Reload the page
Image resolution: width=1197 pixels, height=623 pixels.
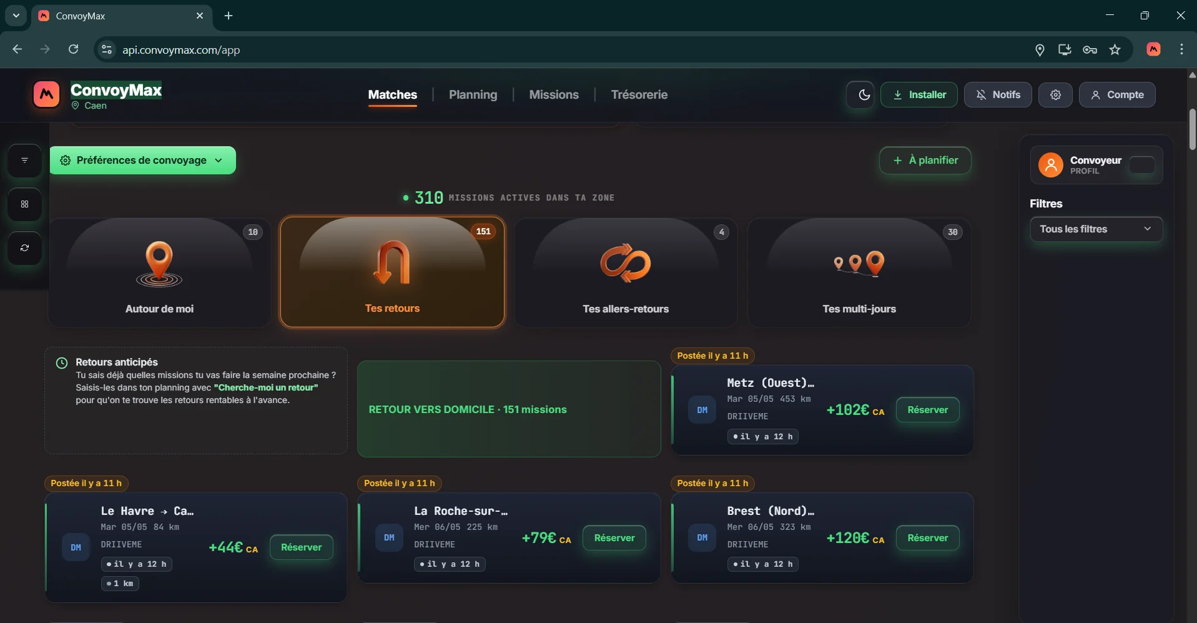click(73, 49)
